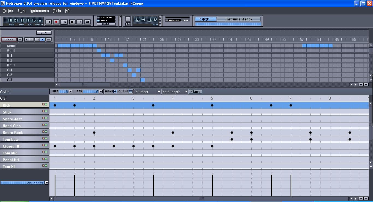Show the Instrument rack panel
Screen dimensions: 373x202
[239, 19]
